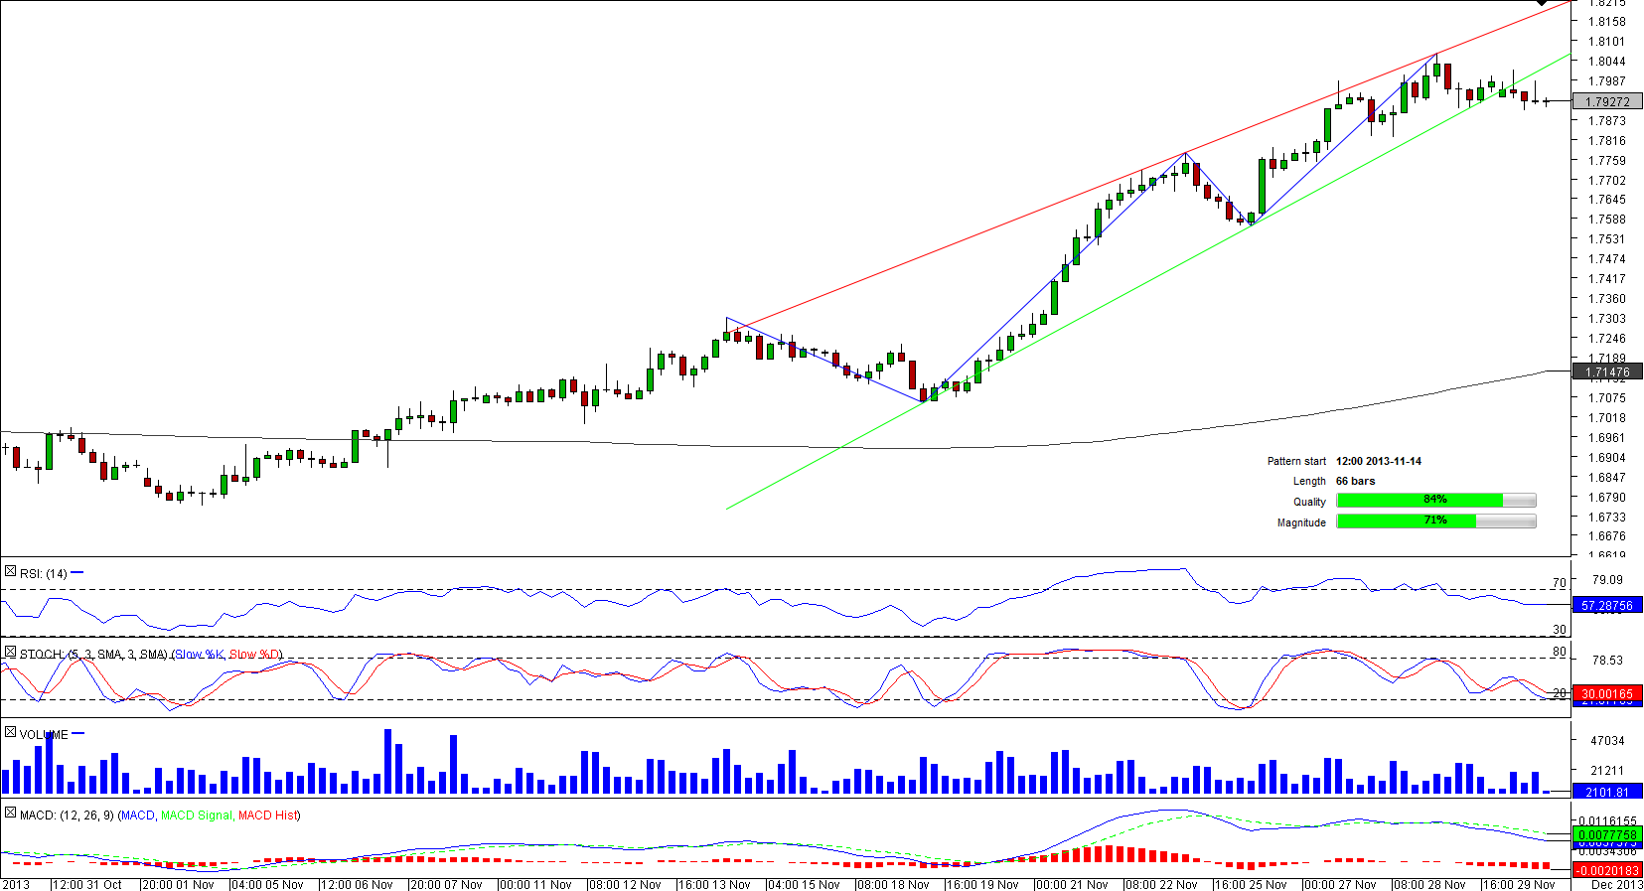
Task: Select the moving average tag 1.71476
Action: [x=1607, y=372]
